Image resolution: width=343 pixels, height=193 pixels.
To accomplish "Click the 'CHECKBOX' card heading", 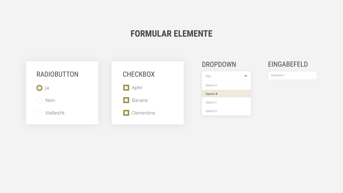I will pos(139,74).
